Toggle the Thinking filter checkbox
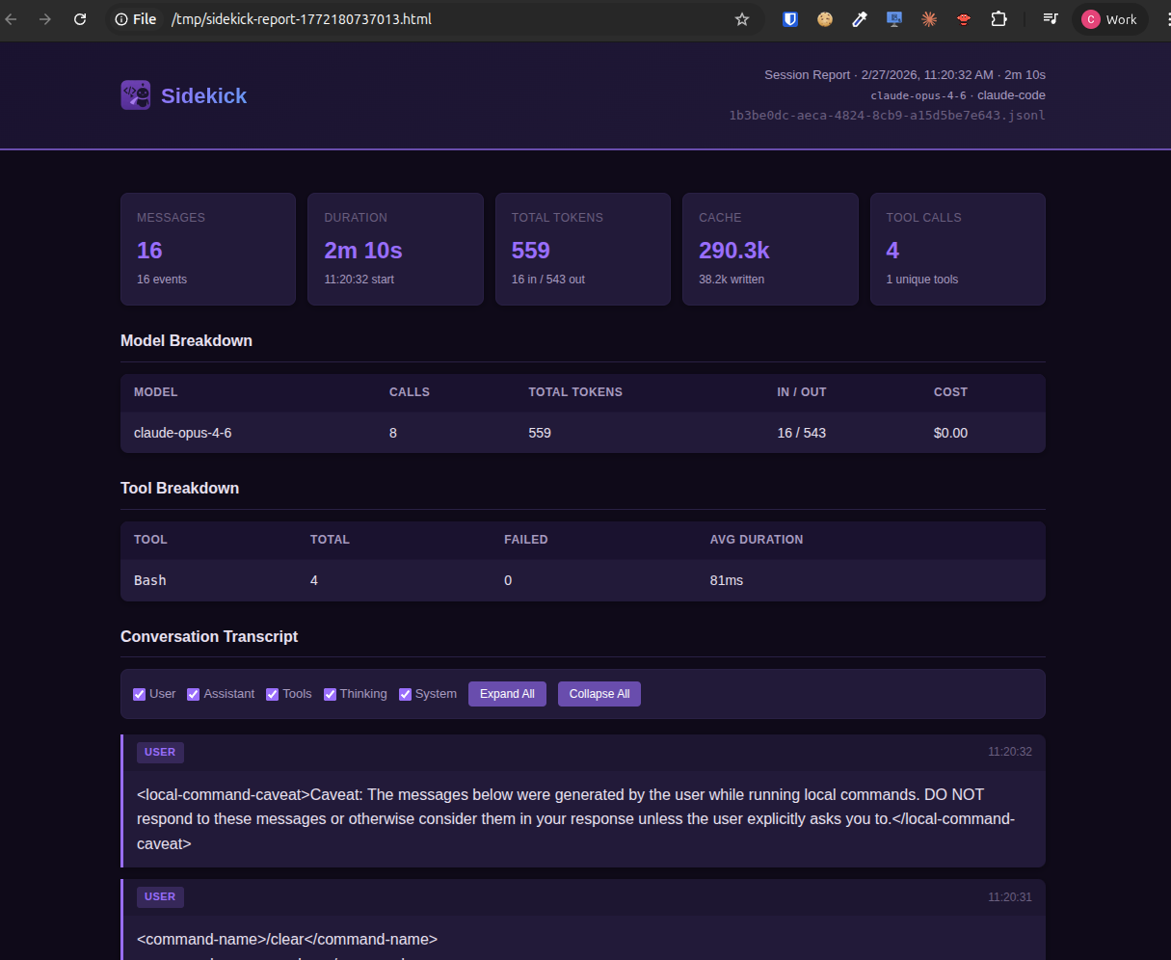 tap(330, 694)
